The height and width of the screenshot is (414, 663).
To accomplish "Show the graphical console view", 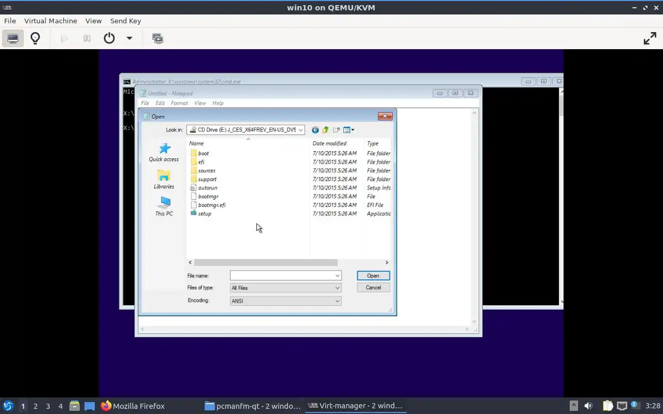I will [13, 38].
